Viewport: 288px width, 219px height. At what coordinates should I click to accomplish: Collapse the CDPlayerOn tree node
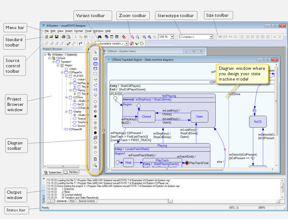[x=62, y=72]
